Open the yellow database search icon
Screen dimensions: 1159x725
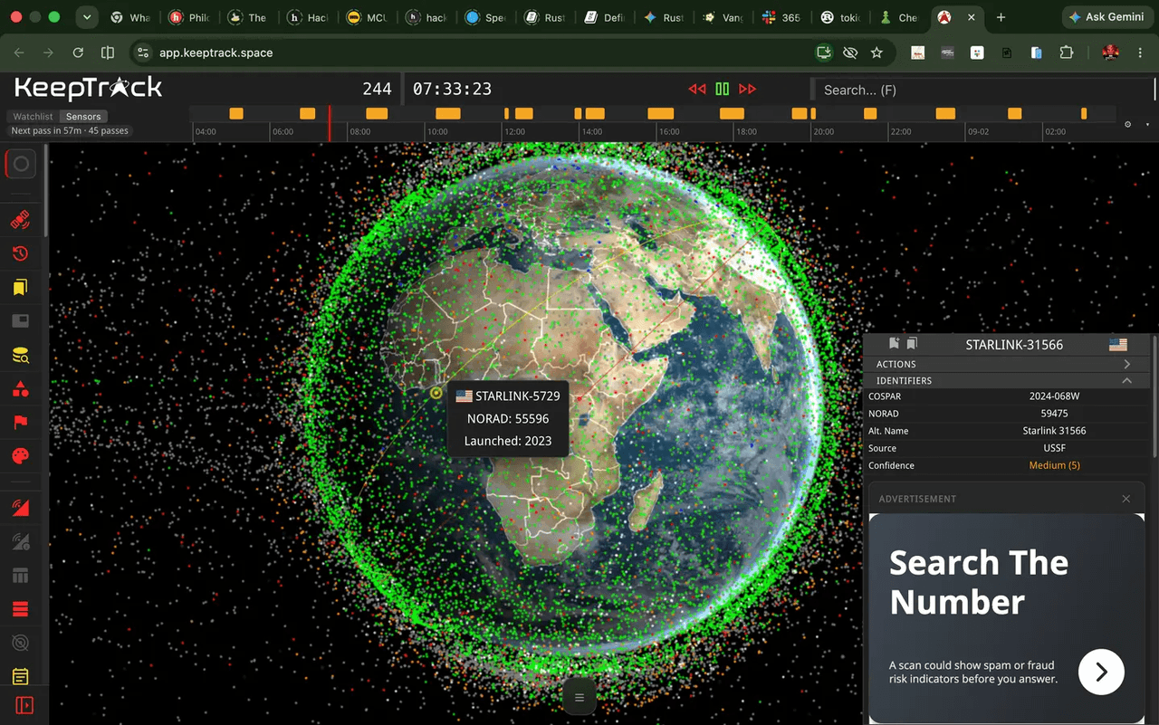pyautogui.click(x=20, y=356)
